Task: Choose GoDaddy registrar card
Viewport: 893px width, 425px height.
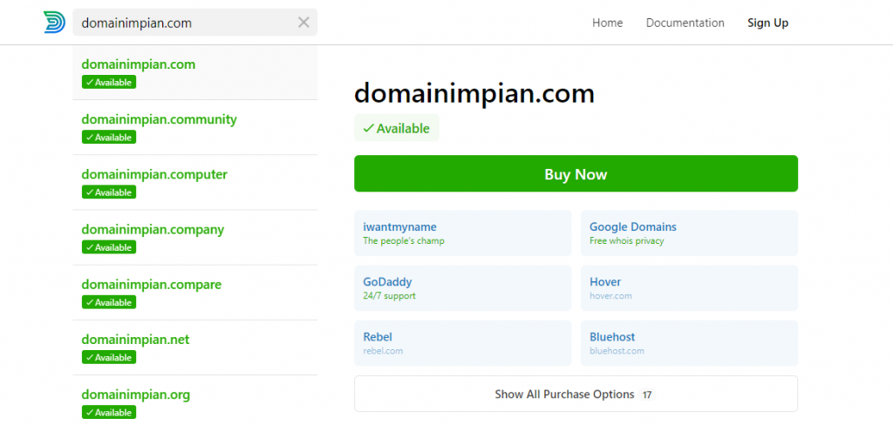Action: pos(462,288)
